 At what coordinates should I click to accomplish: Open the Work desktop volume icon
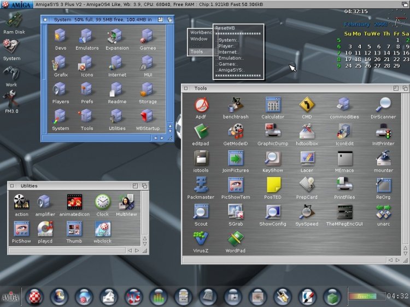(x=11, y=73)
